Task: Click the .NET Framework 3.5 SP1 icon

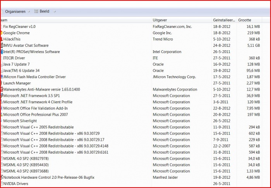Action: (x=2, y=96)
